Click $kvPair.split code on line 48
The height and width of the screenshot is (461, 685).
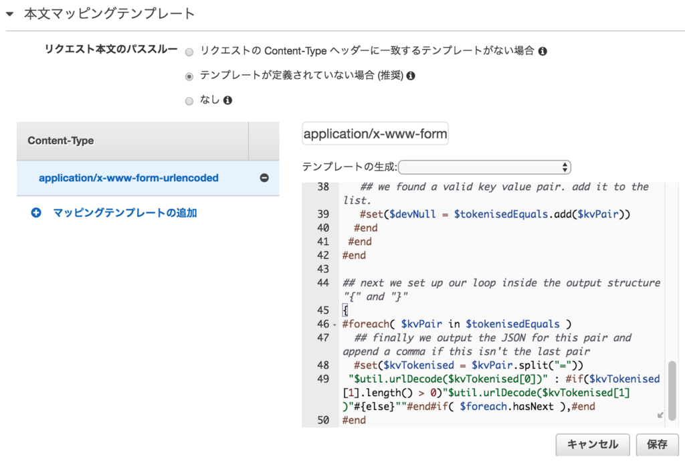tap(527, 365)
